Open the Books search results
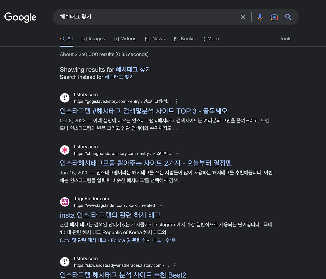Viewport: 326px width, 279px height. point(184,39)
